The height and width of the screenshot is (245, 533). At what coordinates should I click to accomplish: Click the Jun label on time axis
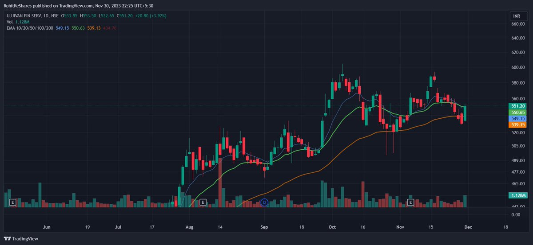click(47, 226)
